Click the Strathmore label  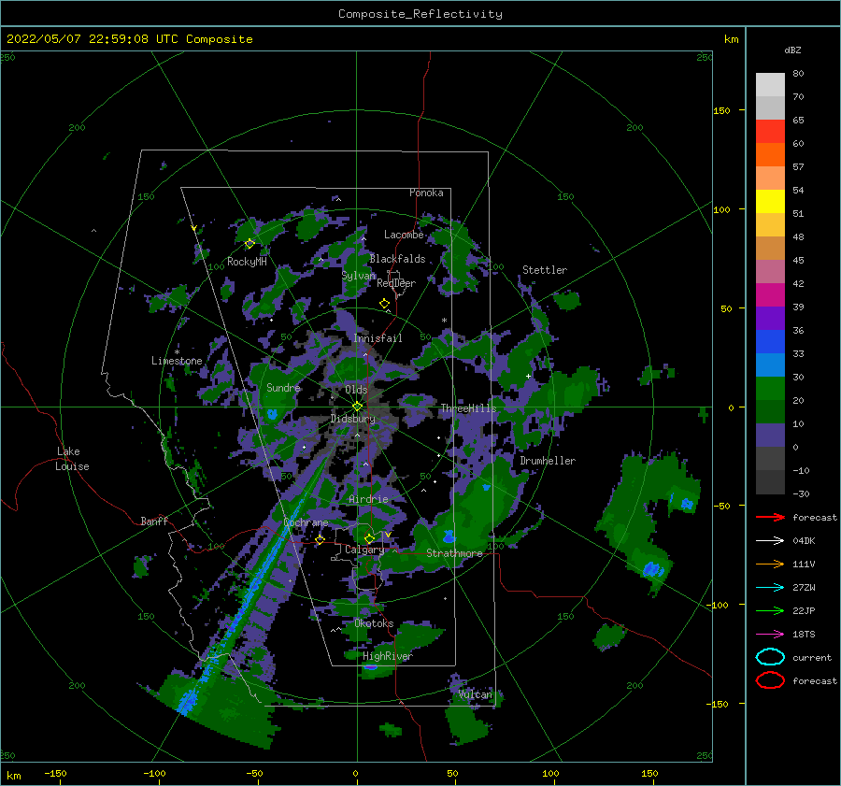454,553
